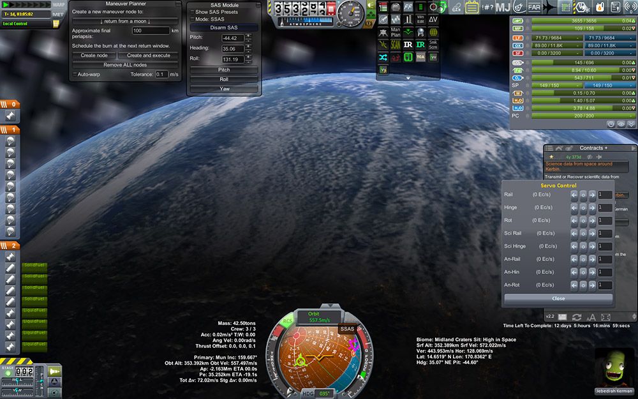Toggle Mode: SSAS checkbox
The image size is (638, 399).
(x=192, y=19)
